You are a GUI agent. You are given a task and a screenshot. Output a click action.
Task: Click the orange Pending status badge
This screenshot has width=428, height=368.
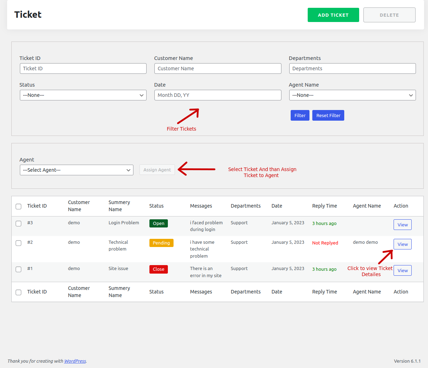(x=161, y=243)
